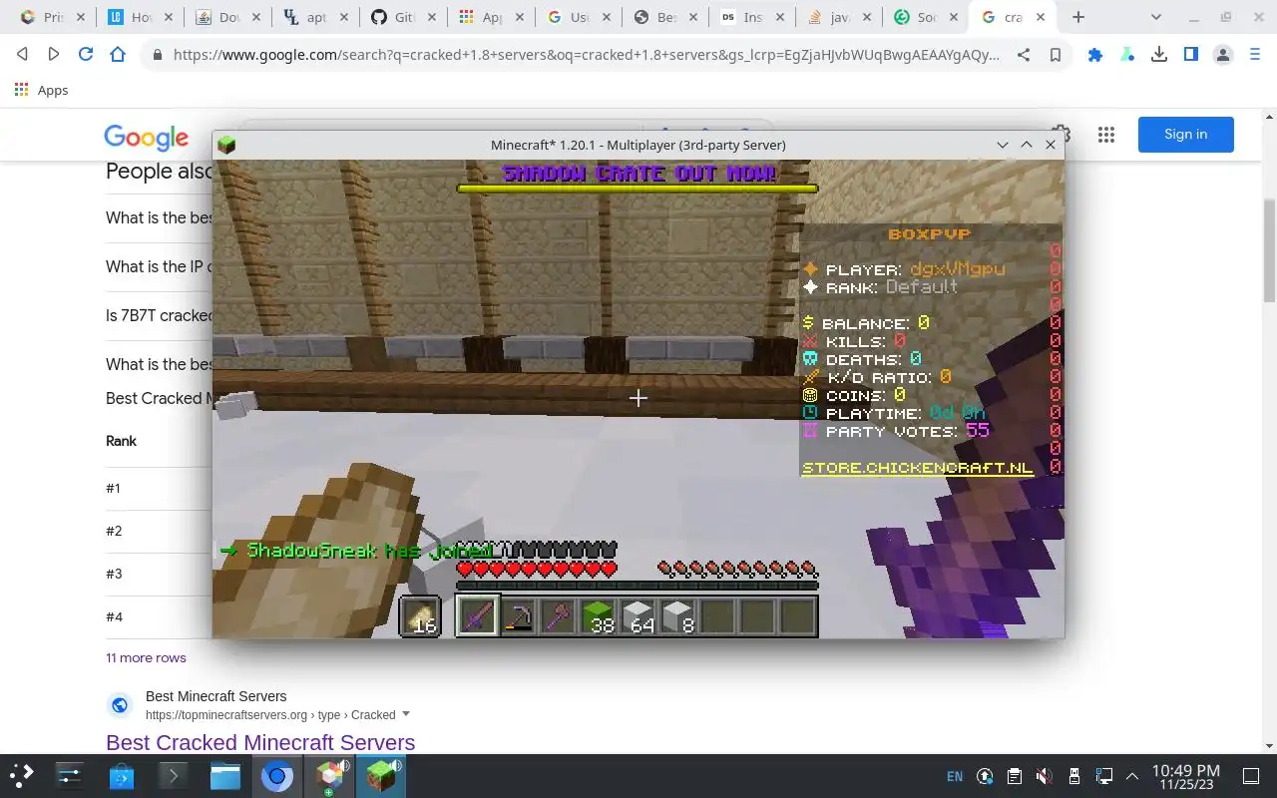Click store.chickencraft.nl in scoreboard
Screen dimensions: 1277x798
[x=918, y=467]
